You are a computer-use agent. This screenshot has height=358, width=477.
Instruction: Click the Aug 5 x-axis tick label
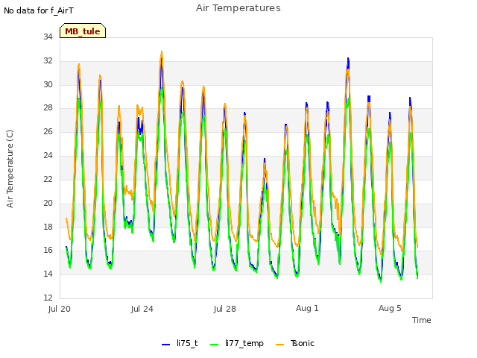390,308
